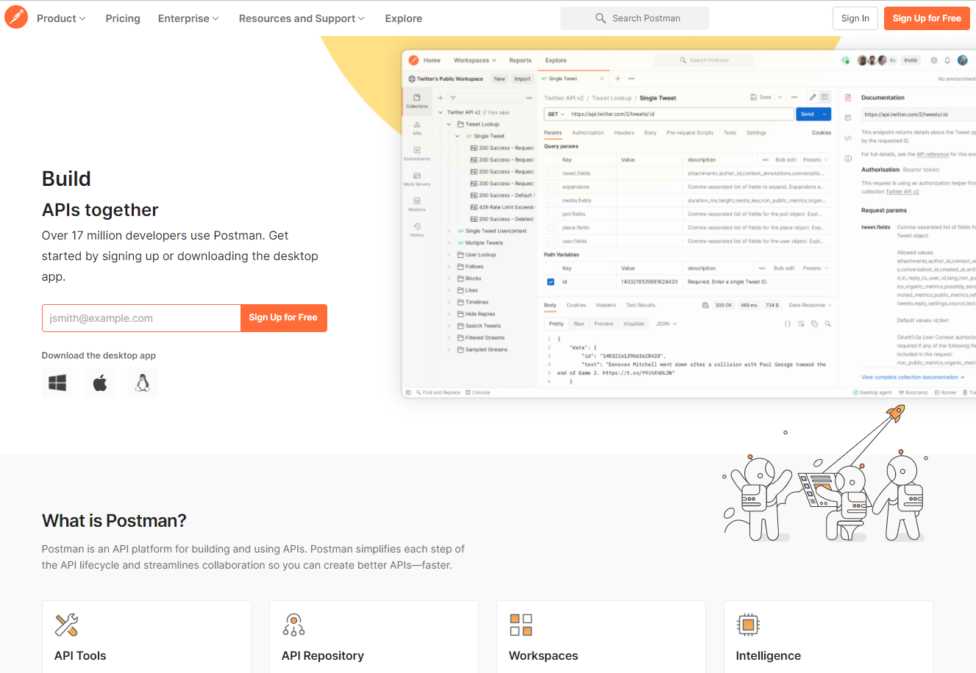This screenshot has width=976, height=673.
Task: Click the info icon in preview right sidebar
Action: tap(848, 158)
